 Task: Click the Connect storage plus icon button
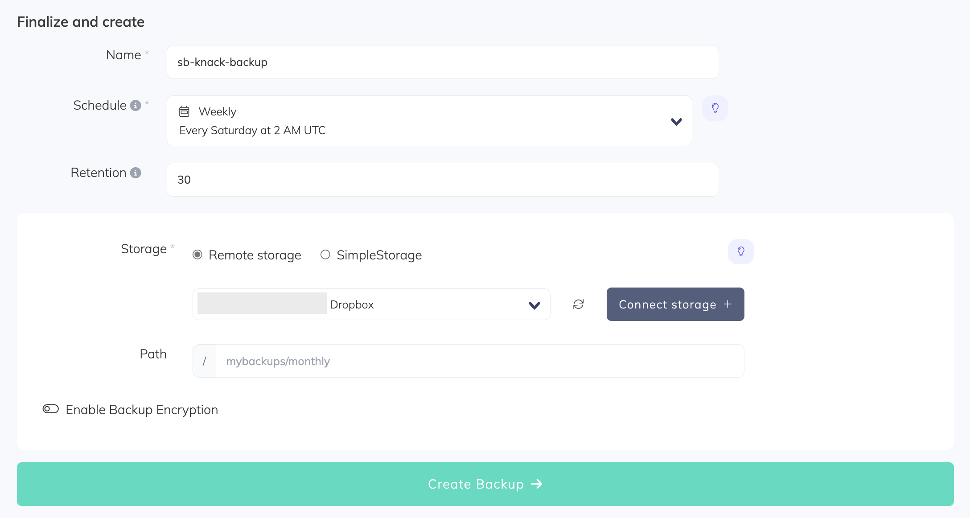[675, 304]
